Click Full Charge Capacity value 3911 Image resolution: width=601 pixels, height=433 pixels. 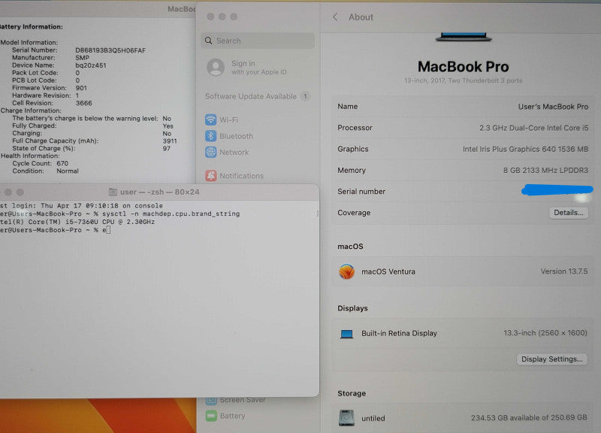[170, 141]
